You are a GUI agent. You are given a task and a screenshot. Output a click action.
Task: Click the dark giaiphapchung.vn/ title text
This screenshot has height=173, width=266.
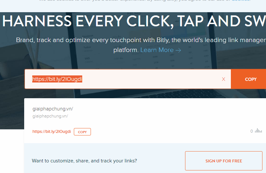click(53, 109)
